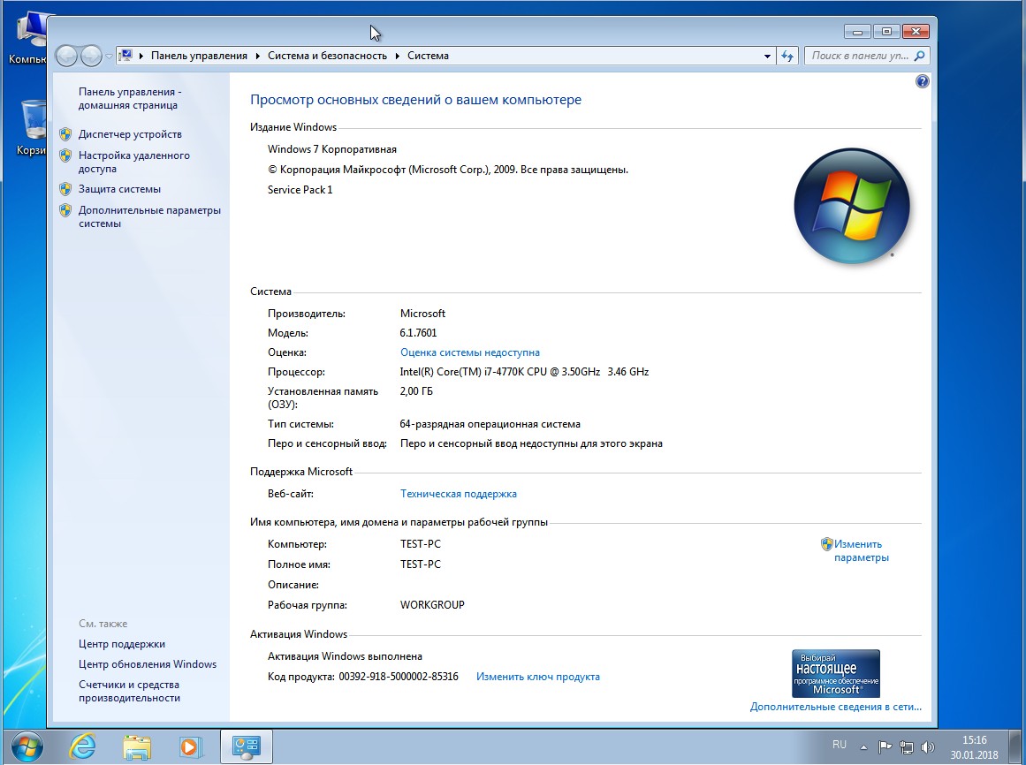
Task: Click the Forward navigation arrow
Action: 91,57
